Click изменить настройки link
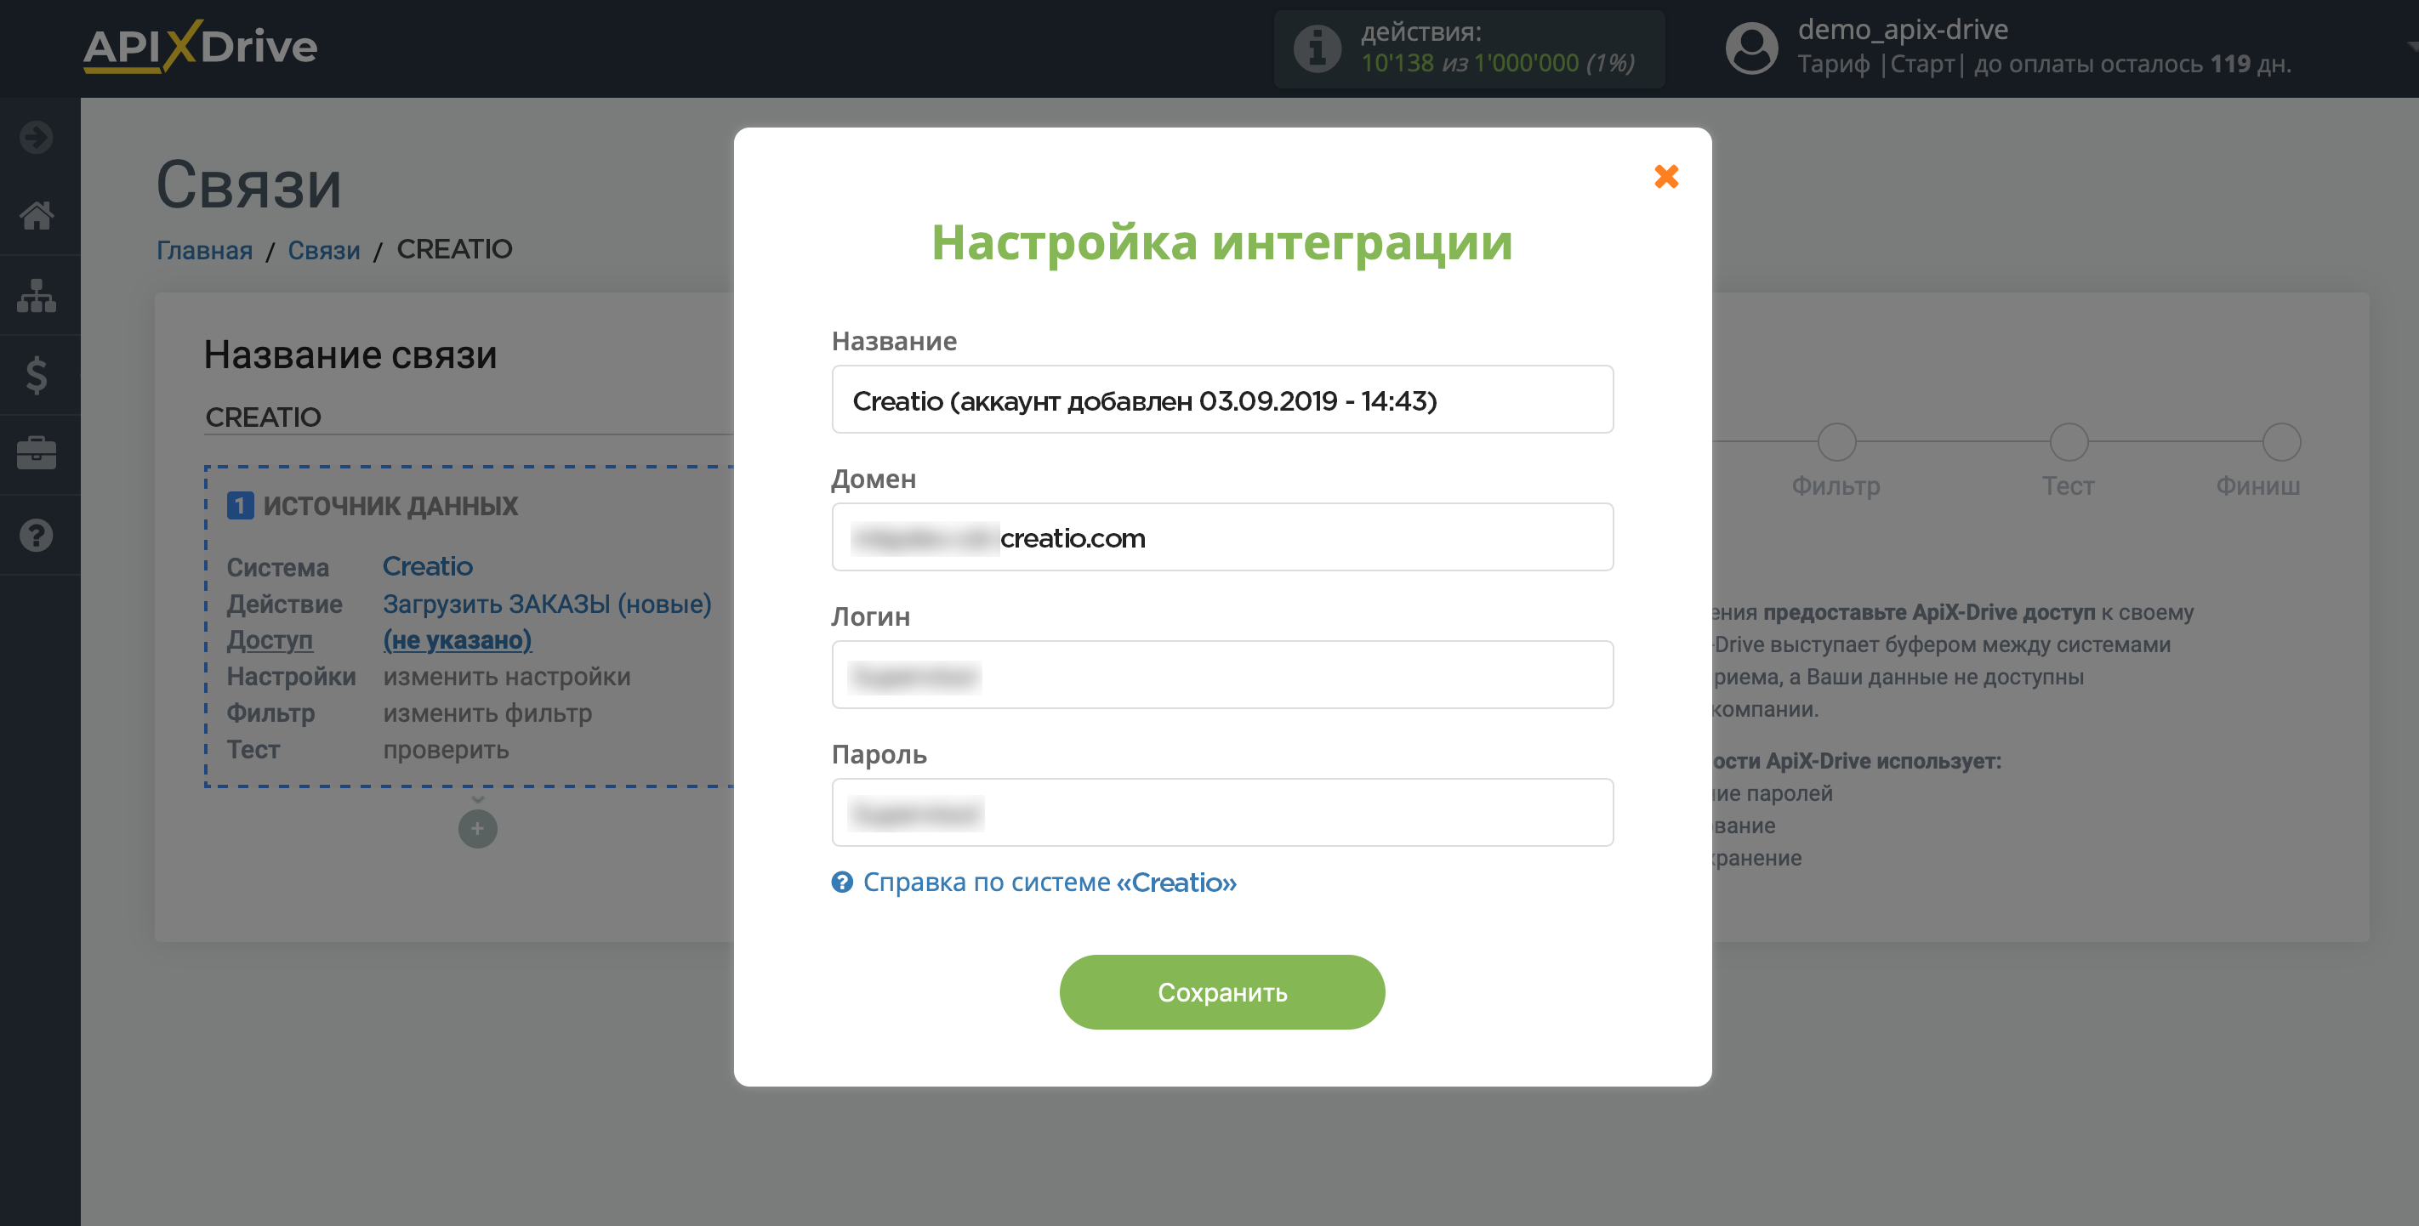 507,677
